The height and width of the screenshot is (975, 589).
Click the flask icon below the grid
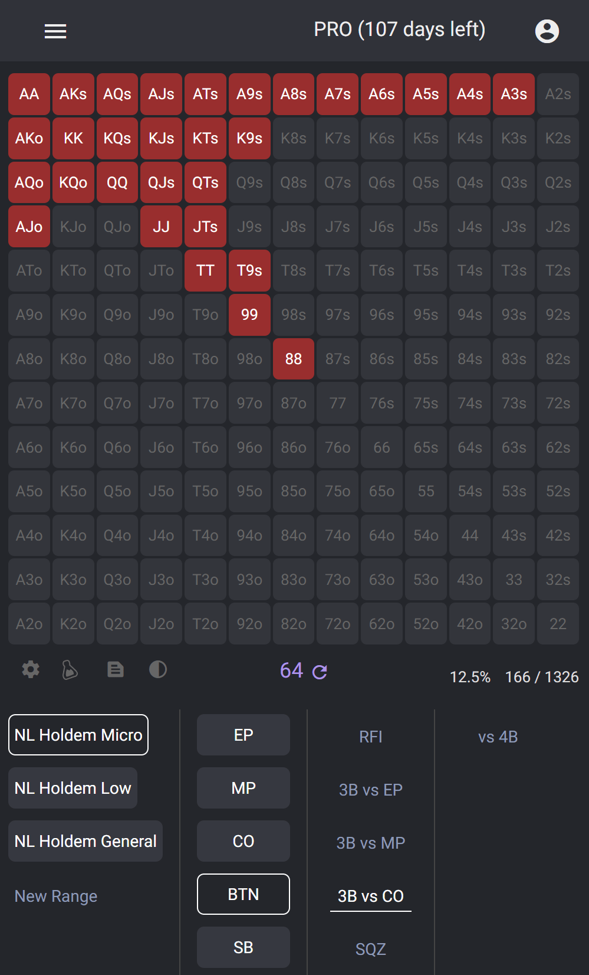click(x=70, y=670)
